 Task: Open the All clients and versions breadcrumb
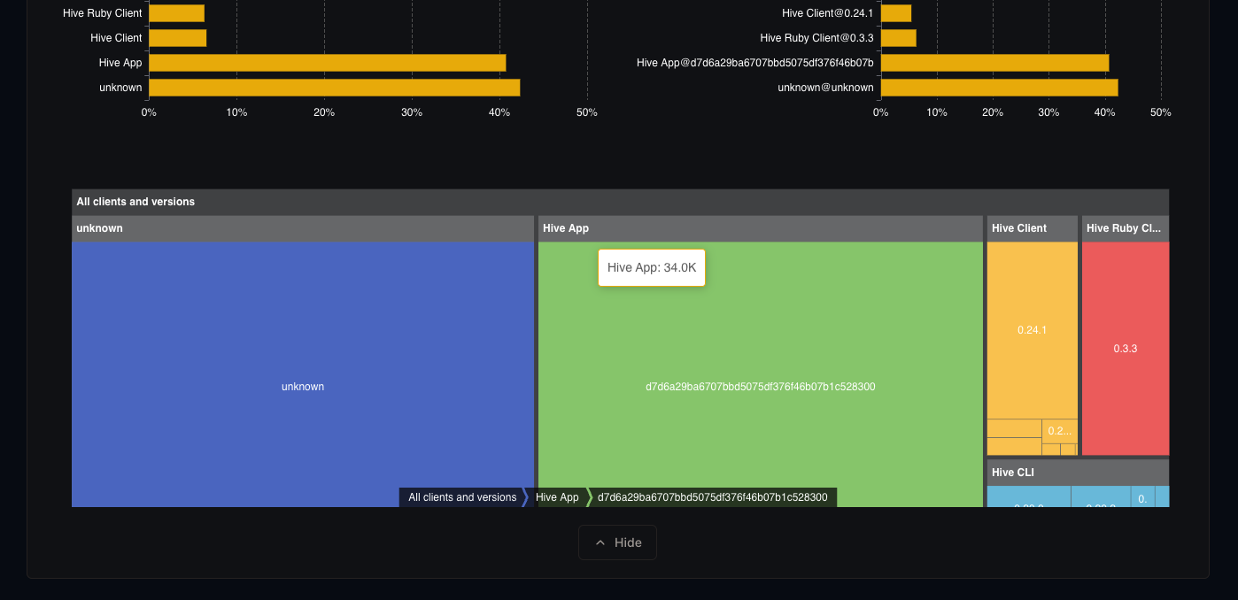pos(462,497)
